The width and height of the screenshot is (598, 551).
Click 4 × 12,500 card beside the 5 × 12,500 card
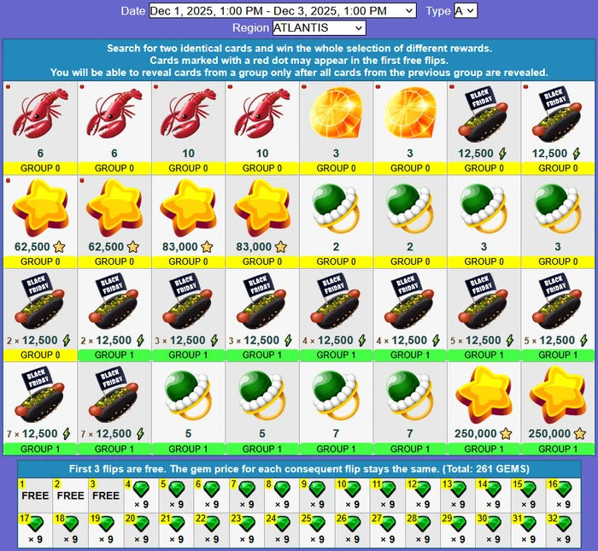pos(410,315)
